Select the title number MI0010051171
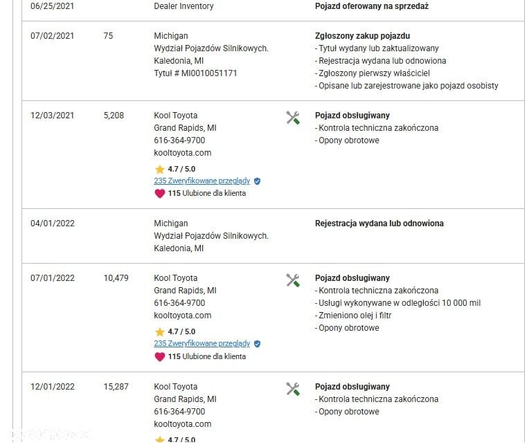Viewport: 529px width, 447px height. point(209,73)
